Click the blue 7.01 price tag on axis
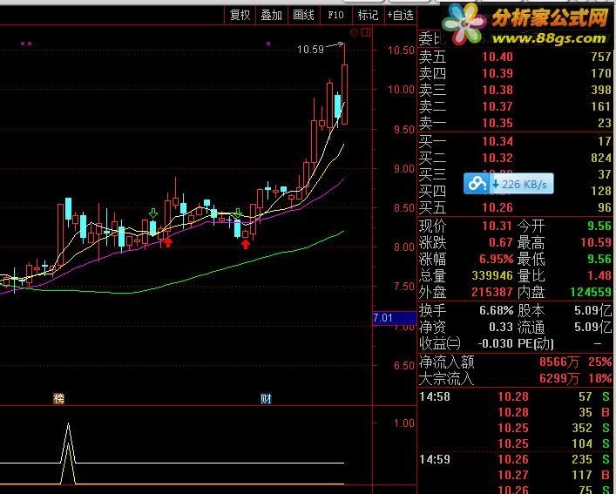 tap(394, 318)
